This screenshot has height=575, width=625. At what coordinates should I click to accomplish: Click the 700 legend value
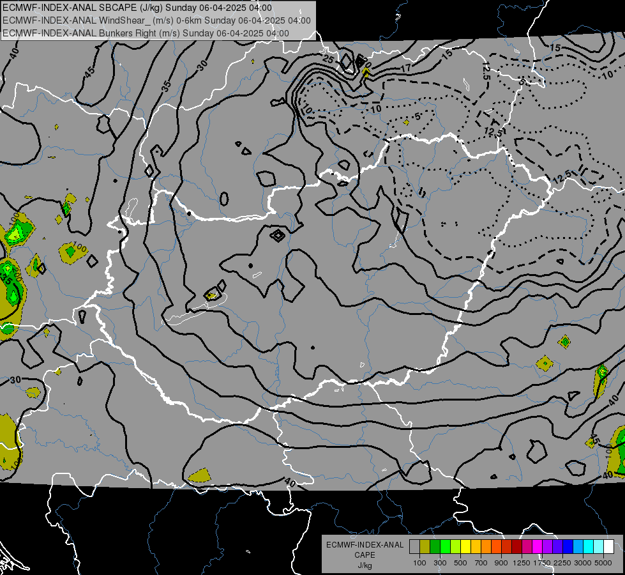pyautogui.click(x=481, y=563)
